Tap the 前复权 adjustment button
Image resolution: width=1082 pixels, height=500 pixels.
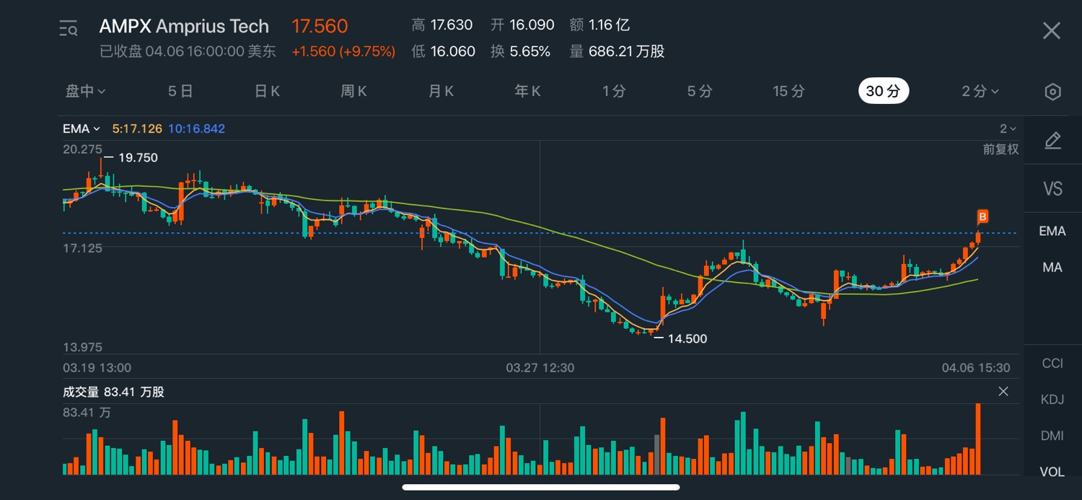click(x=1000, y=149)
